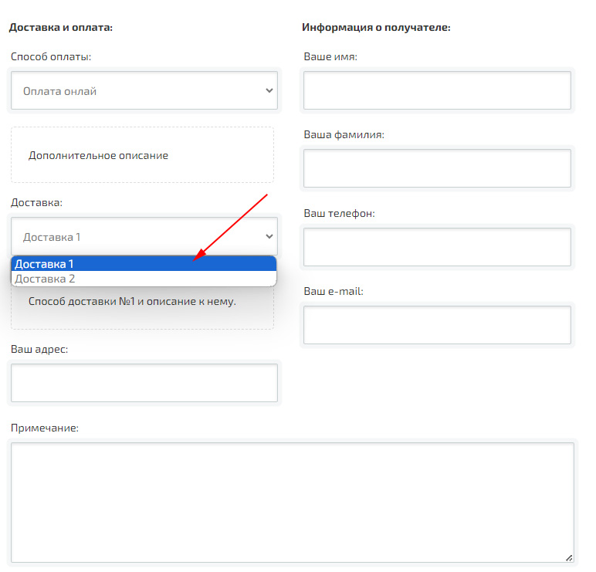The width and height of the screenshot is (596, 572).
Task: Collapse the "Доставка 1" select box
Action: [x=144, y=237]
